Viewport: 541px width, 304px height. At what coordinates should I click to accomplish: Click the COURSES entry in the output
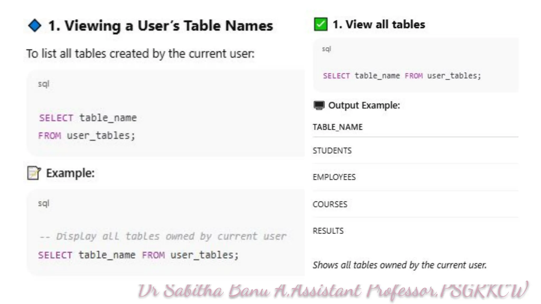click(330, 204)
